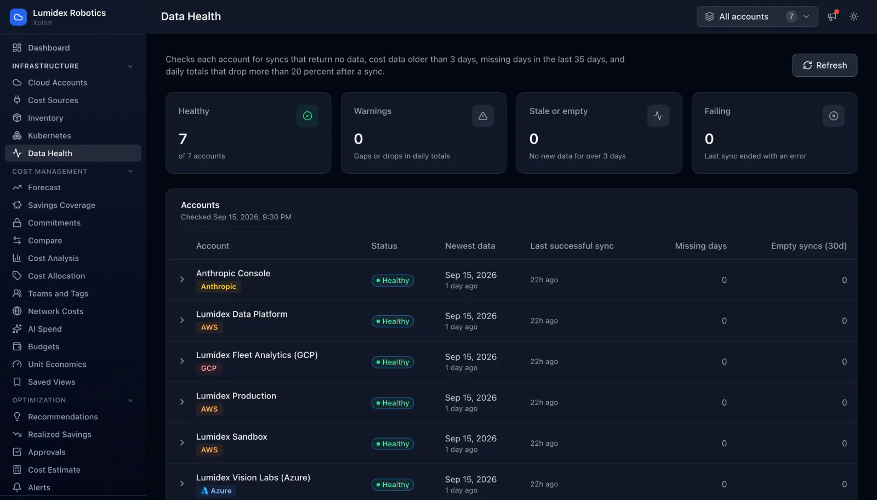Click the Warnings card triangle icon
The width and height of the screenshot is (877, 500).
[x=483, y=116]
